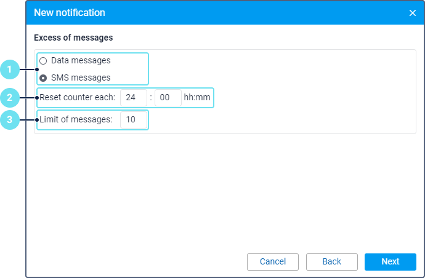Focus the reset counter hours field
This screenshot has width=425, height=278.
point(134,98)
